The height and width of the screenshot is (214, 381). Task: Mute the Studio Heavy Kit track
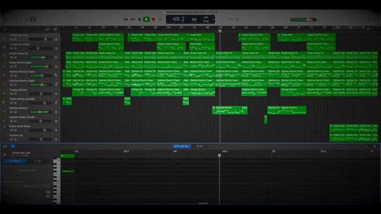[11, 58]
